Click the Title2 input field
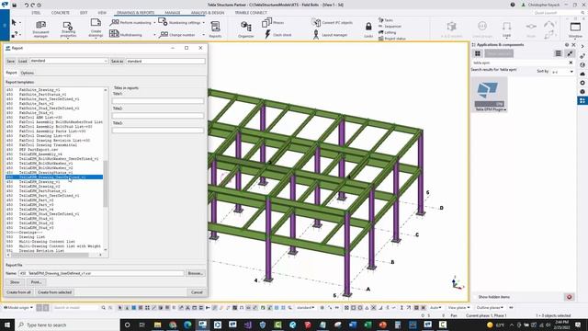588x331 pixels. tap(158, 116)
